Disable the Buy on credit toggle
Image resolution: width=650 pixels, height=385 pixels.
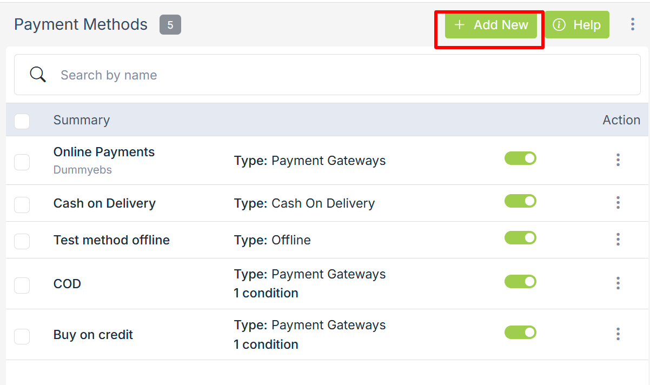coord(520,332)
